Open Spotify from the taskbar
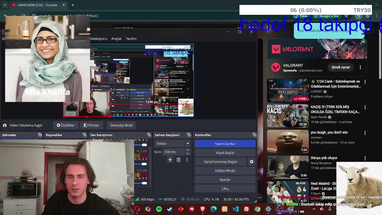 pyautogui.click(x=159, y=209)
